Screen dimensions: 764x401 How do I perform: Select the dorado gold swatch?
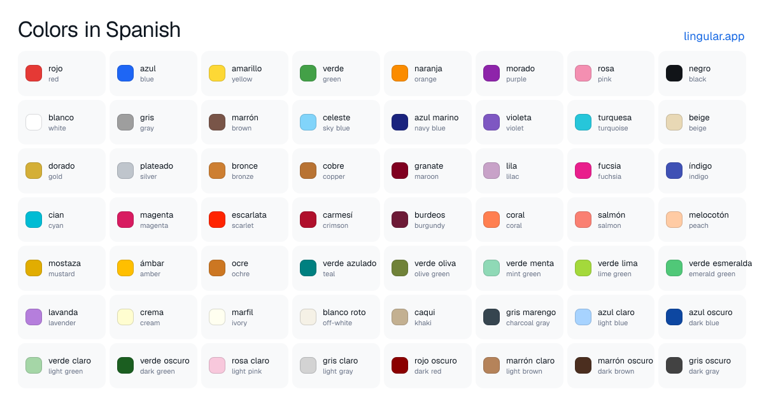[34, 171]
